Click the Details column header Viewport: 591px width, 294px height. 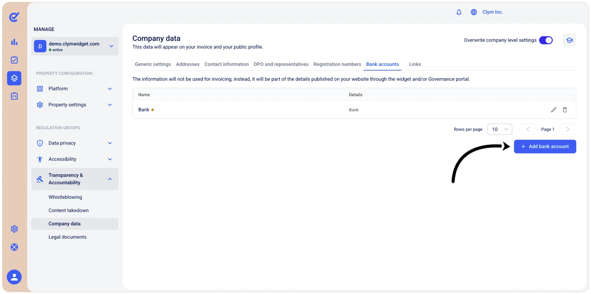coord(355,95)
